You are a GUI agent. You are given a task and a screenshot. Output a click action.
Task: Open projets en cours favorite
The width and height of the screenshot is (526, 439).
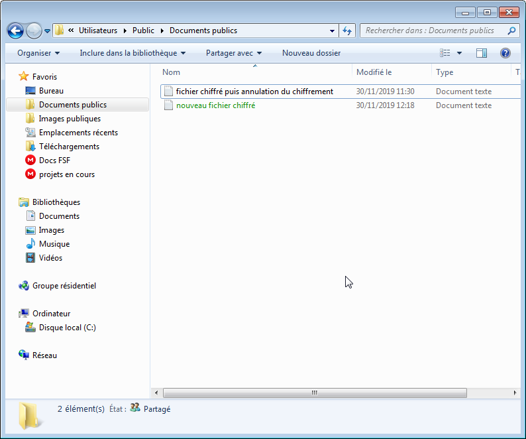click(x=67, y=174)
